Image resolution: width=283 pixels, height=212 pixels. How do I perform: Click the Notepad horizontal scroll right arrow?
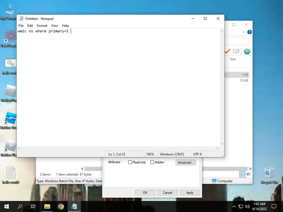(x=218, y=148)
